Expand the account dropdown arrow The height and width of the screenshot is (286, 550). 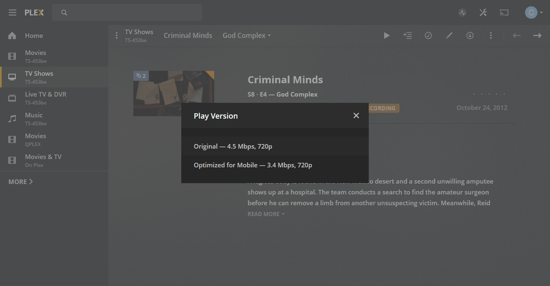542,12
